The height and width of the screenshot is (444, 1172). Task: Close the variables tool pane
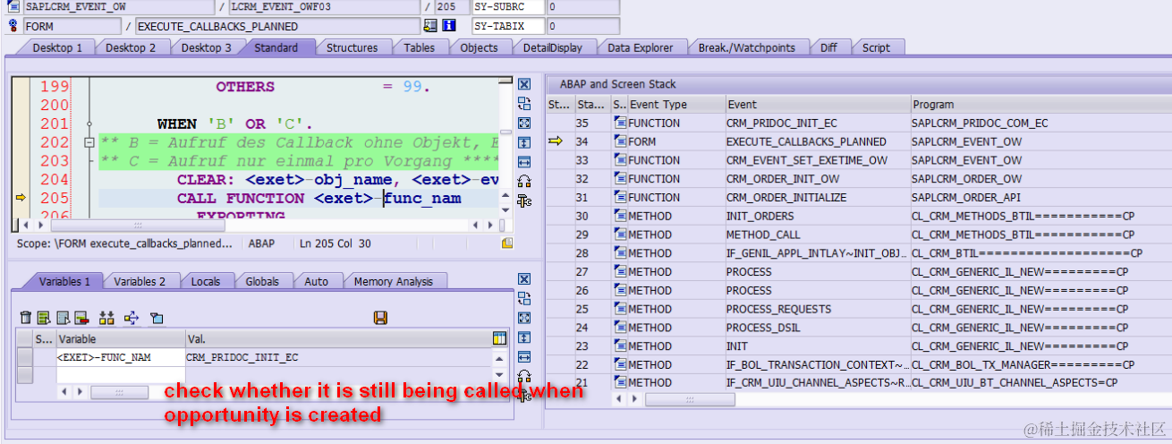click(524, 279)
